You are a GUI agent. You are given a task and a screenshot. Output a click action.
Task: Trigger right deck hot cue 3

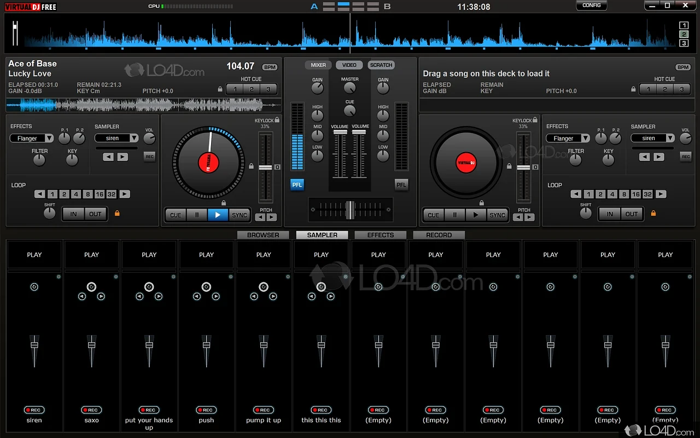pyautogui.click(x=681, y=89)
